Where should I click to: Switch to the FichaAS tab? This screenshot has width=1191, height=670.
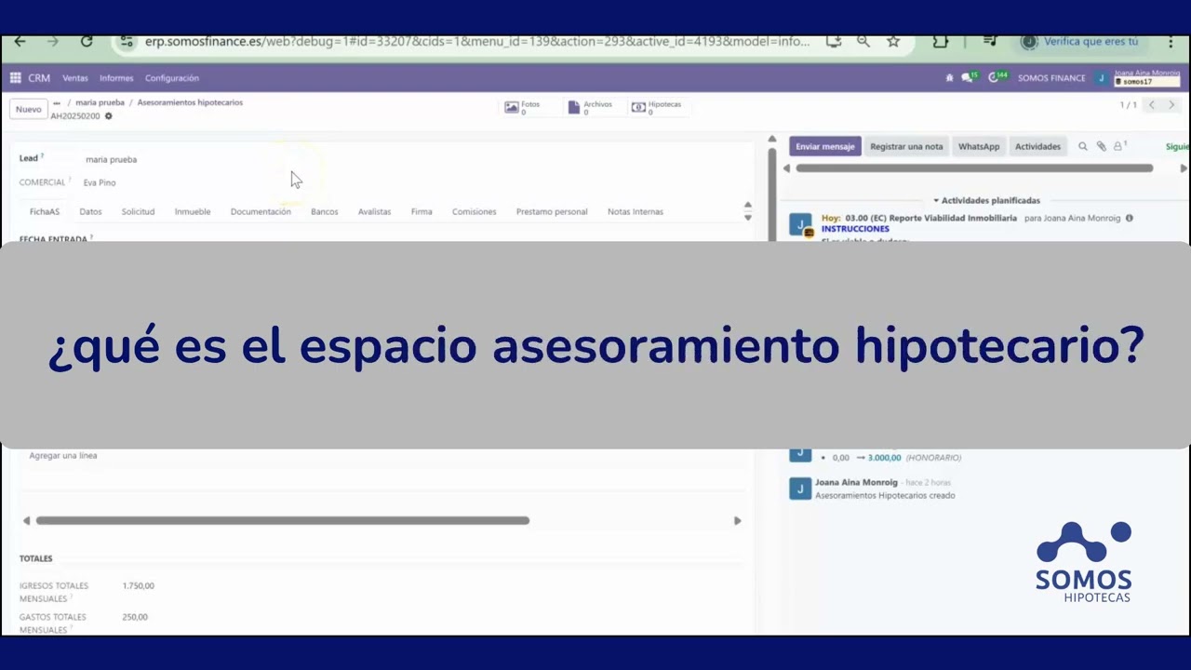45,212
